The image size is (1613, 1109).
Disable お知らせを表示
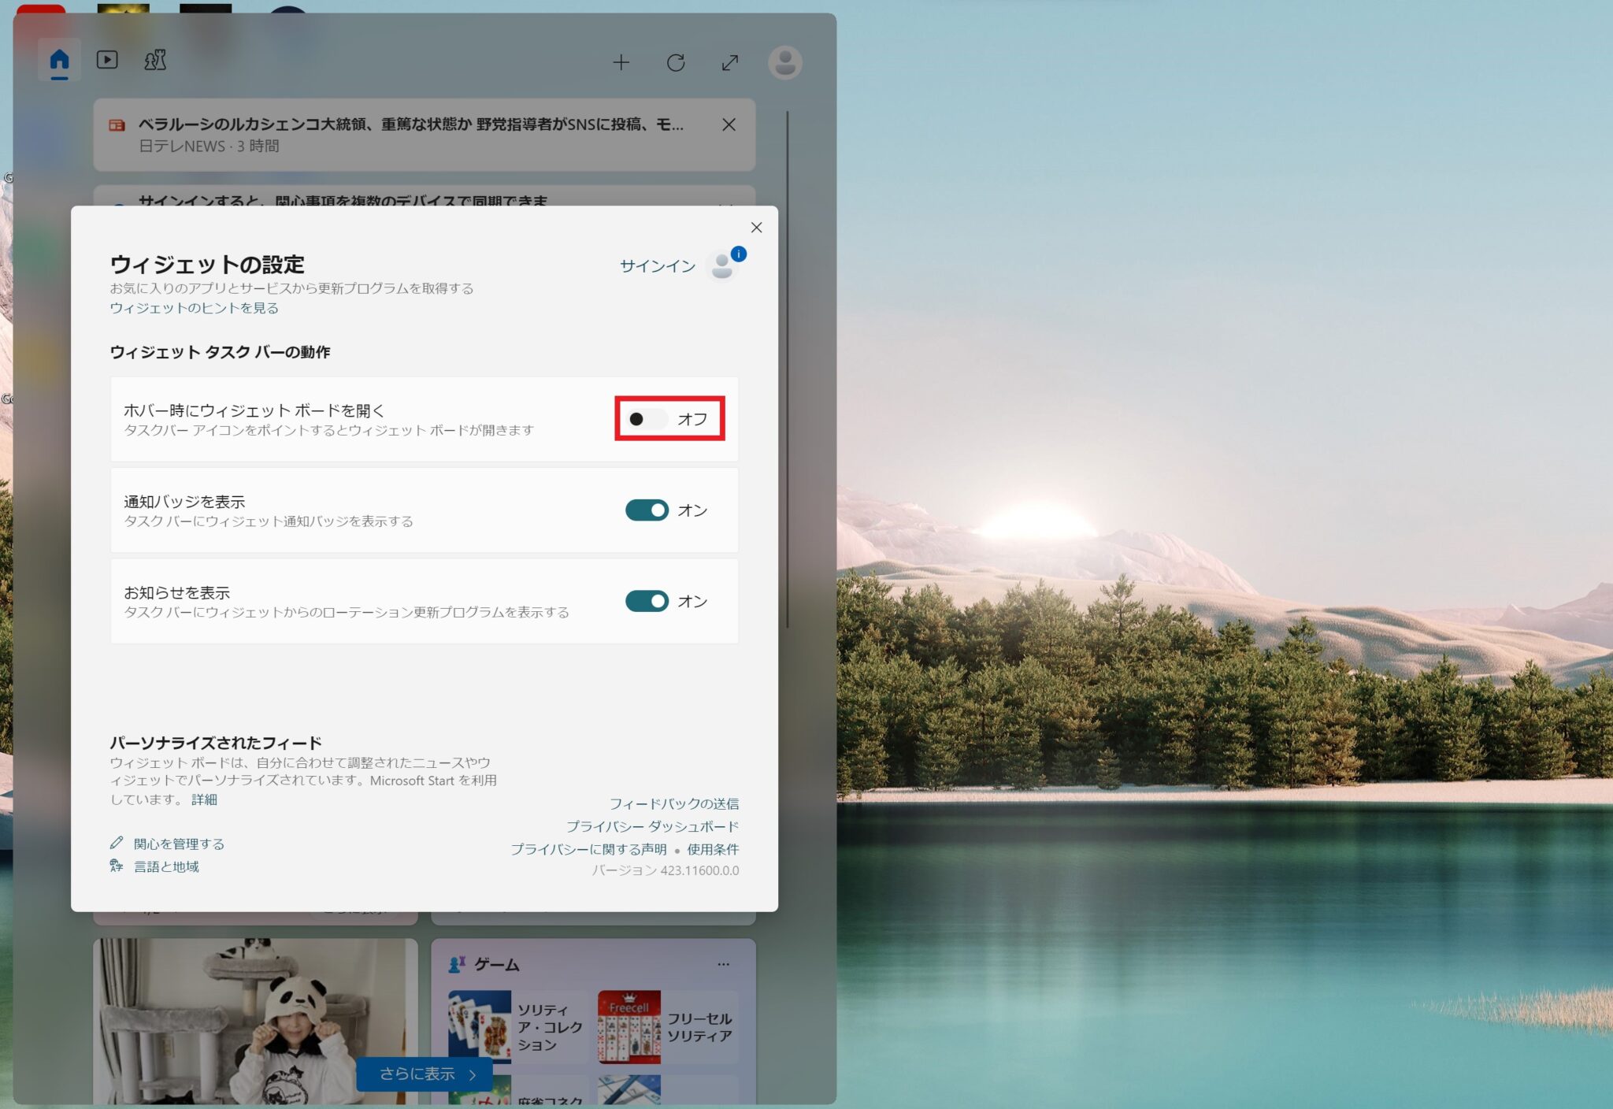tap(646, 601)
